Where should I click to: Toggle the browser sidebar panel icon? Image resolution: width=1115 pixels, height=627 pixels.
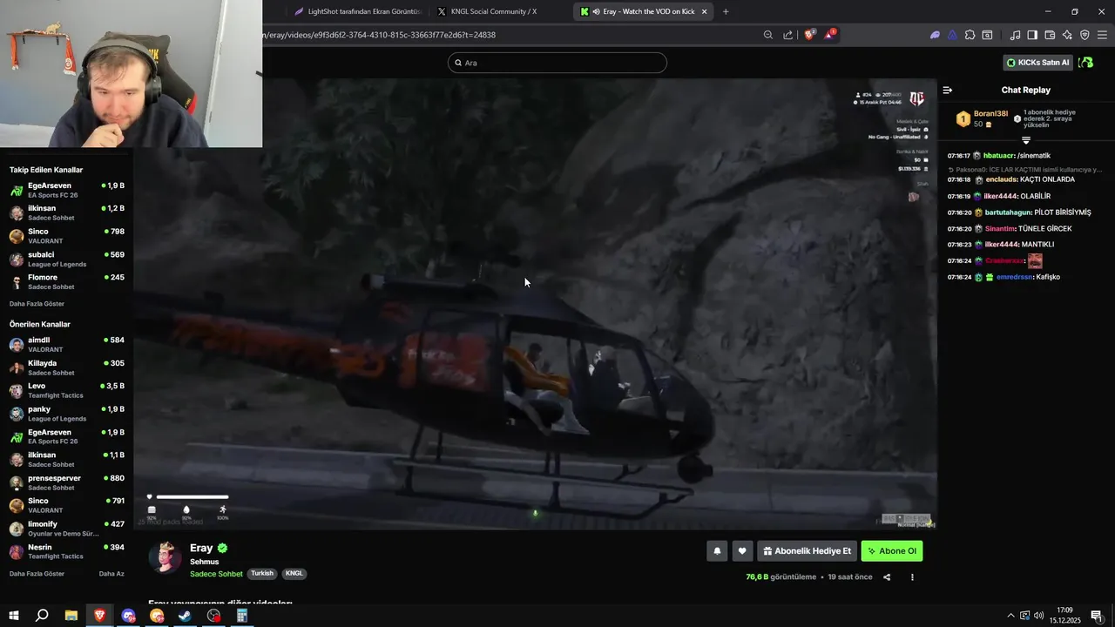pos(1032,35)
